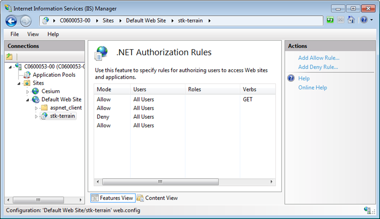The image size is (380, 219).
Task: Select the Deny All Users rule row
Action: point(185,117)
